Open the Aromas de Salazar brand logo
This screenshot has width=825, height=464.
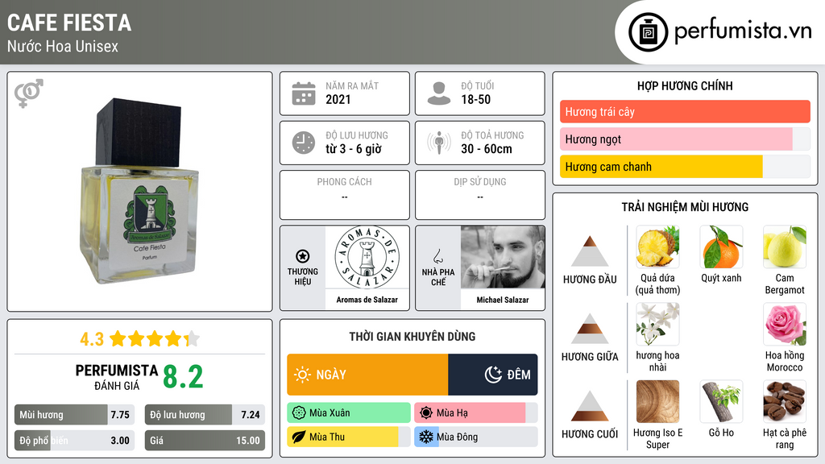(x=367, y=258)
